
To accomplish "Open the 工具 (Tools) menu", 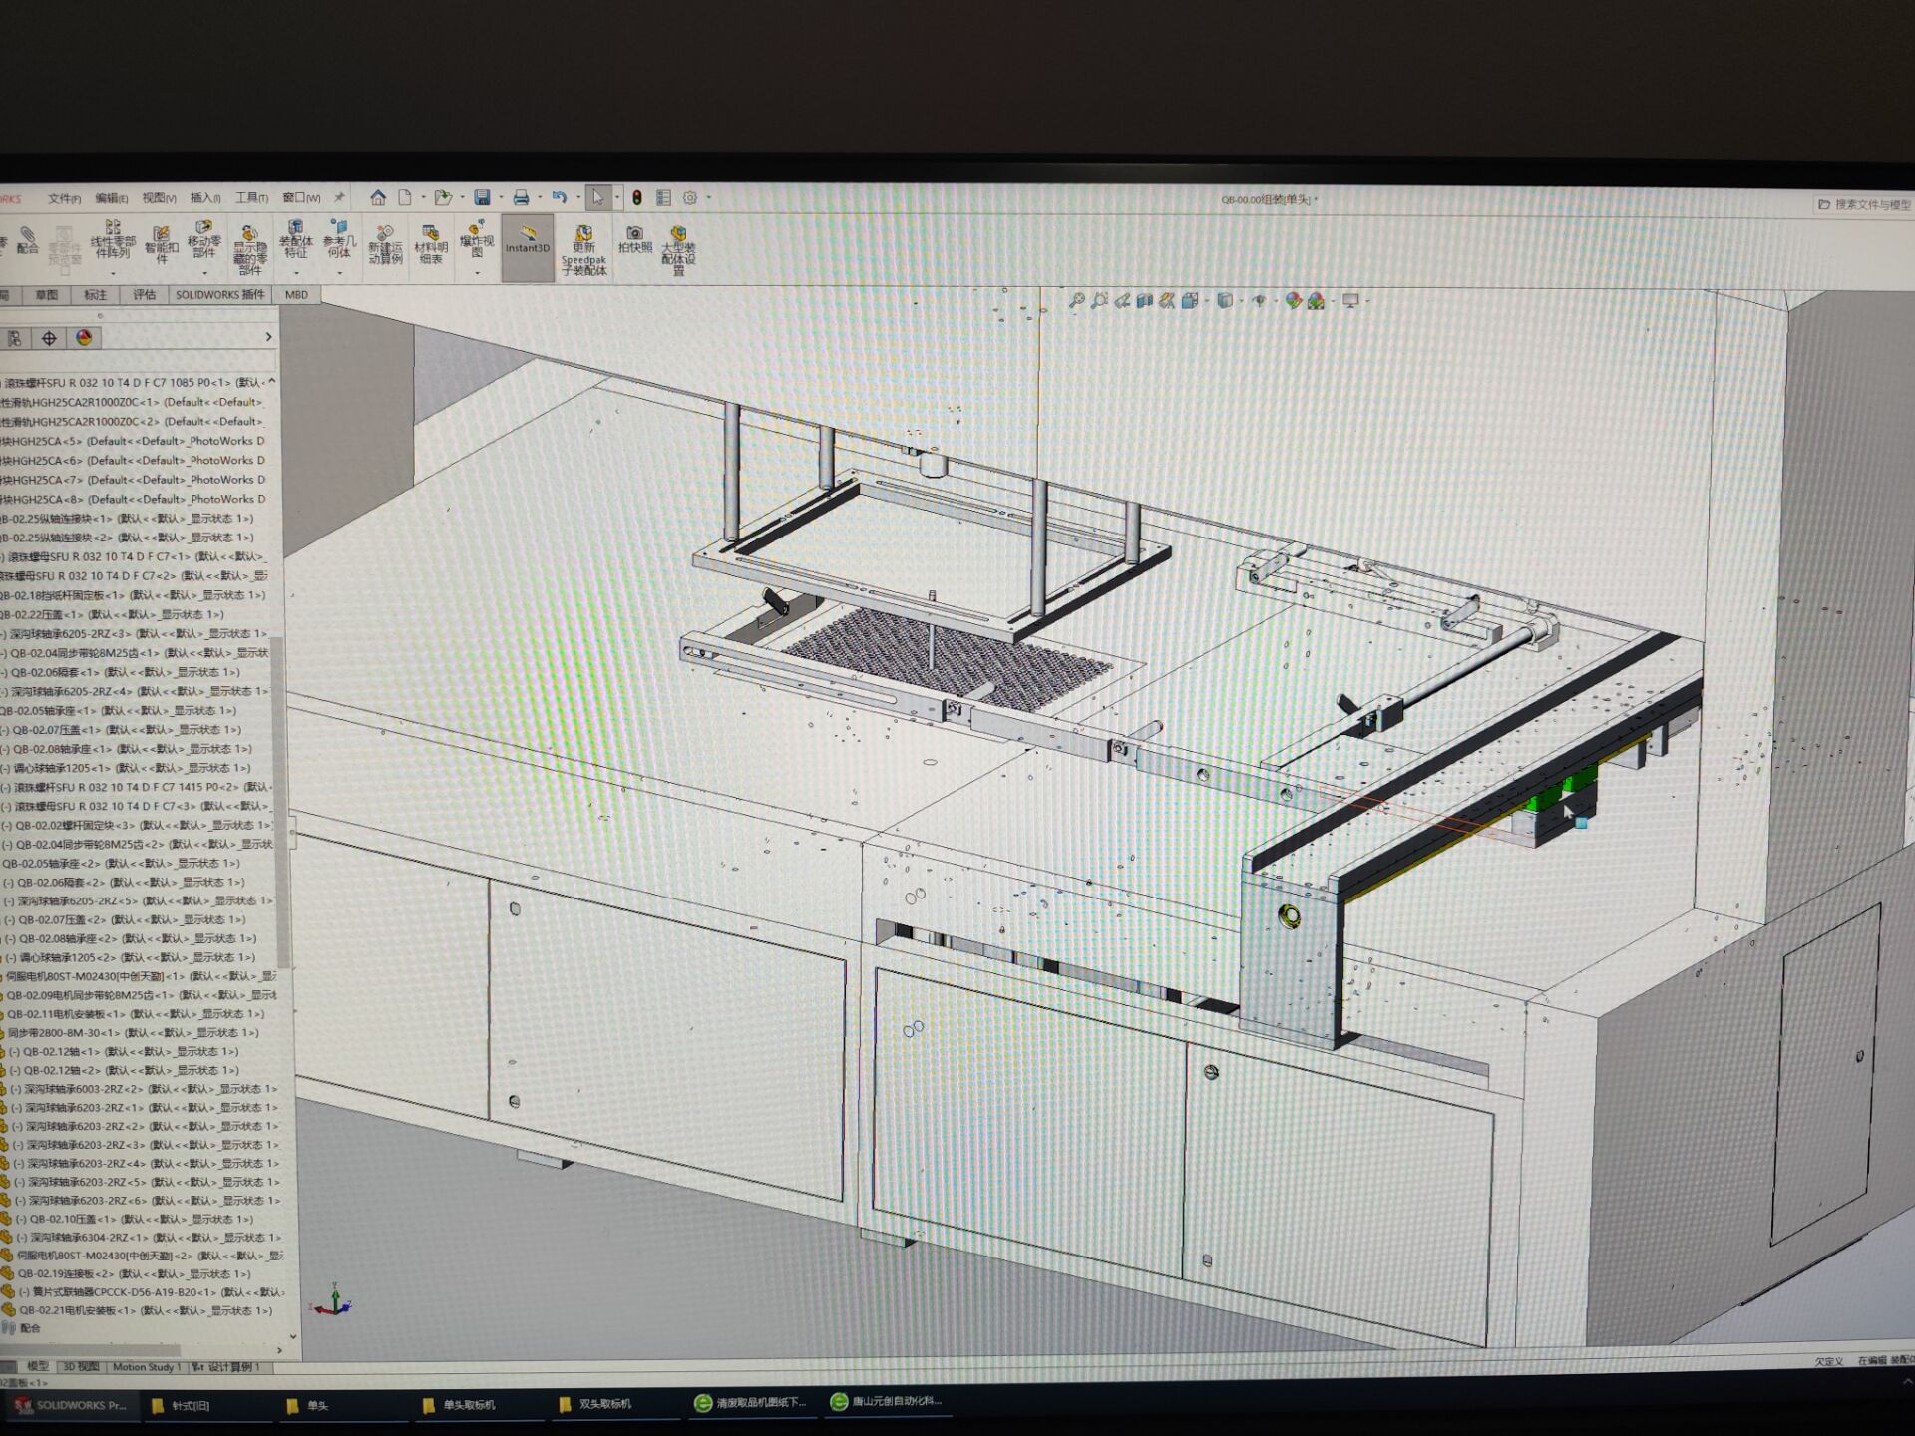I will point(251,198).
